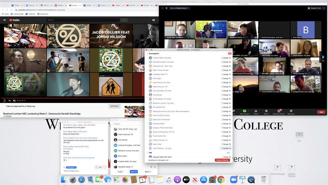Viewport: 328px width, 185px height.
Task: Open Reactions in the Zoom toolbar
Action: point(291,112)
